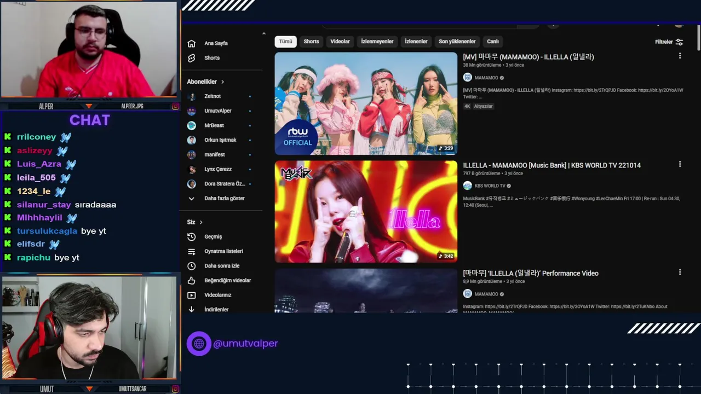Click the MAMAMOO MV thumbnail

(x=366, y=103)
